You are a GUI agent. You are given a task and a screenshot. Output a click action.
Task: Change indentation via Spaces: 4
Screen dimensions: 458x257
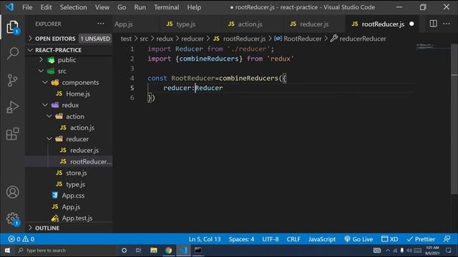pos(241,239)
